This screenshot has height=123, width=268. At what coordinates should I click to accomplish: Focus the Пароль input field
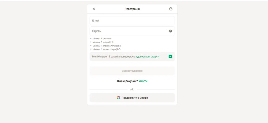pyautogui.click(x=132, y=31)
